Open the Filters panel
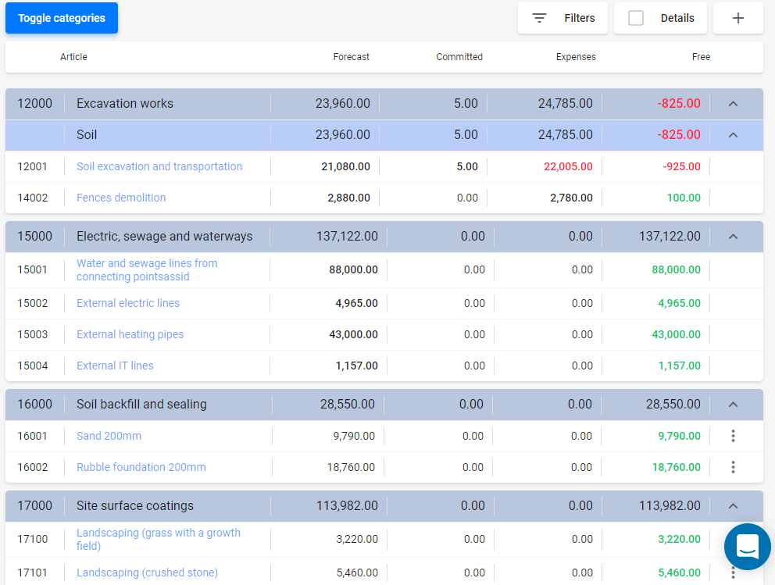This screenshot has width=775, height=585. click(x=563, y=18)
